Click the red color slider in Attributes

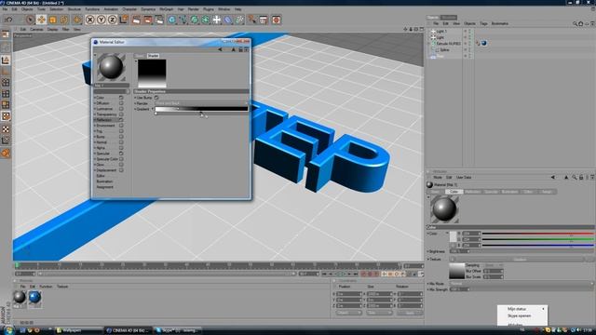tap(537, 234)
